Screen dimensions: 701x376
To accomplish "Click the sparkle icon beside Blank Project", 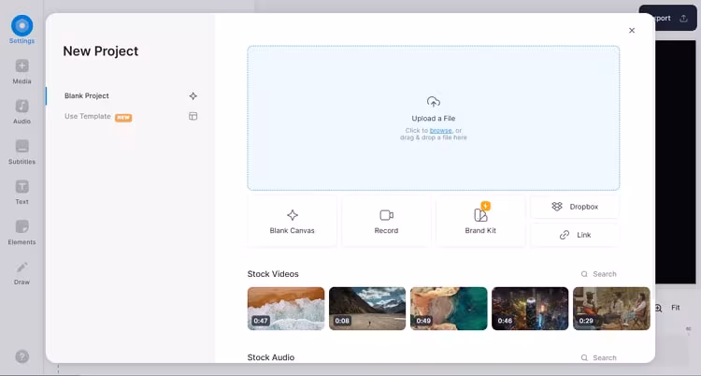I will coord(193,95).
